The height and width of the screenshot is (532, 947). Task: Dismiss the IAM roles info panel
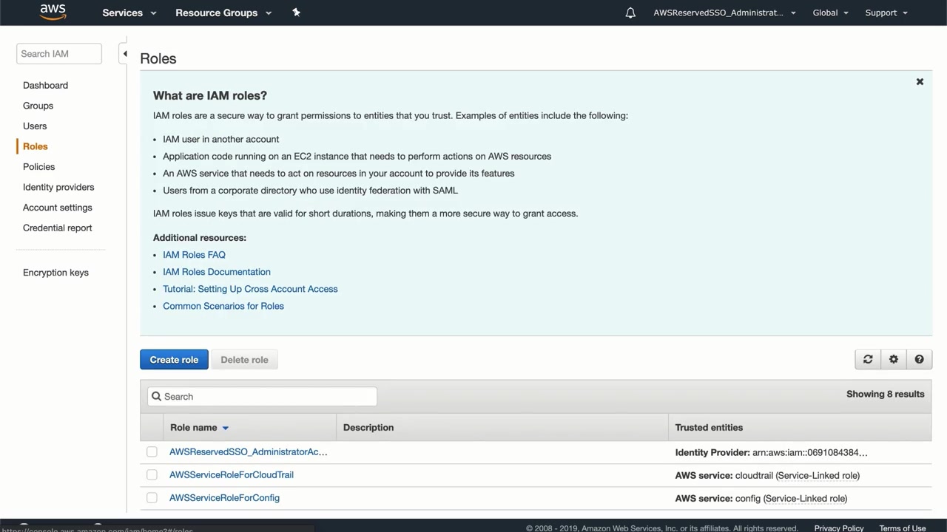[x=920, y=82]
